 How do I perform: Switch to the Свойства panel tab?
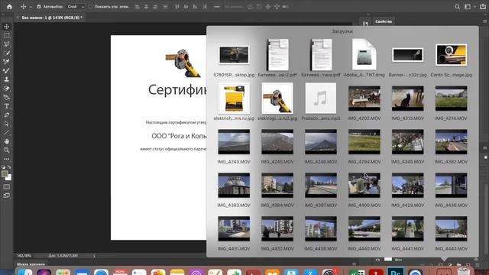384,21
